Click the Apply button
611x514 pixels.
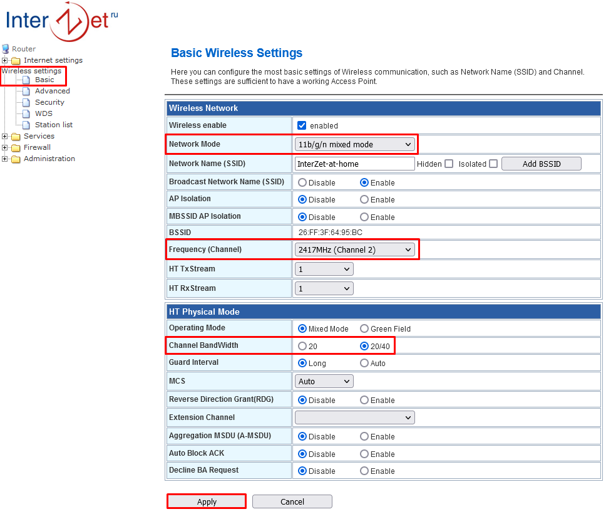pyautogui.click(x=207, y=501)
